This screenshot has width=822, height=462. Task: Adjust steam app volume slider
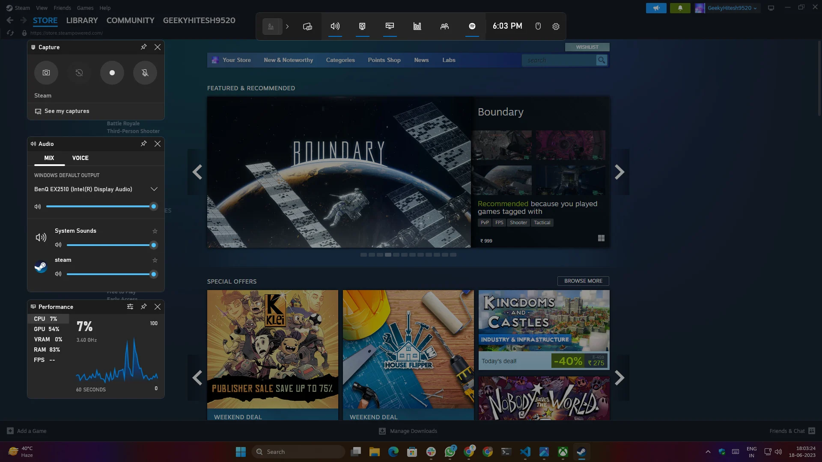112,274
